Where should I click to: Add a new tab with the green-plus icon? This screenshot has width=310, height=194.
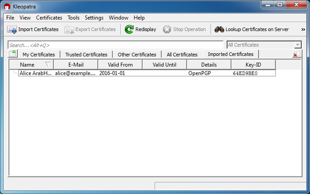click(12, 53)
